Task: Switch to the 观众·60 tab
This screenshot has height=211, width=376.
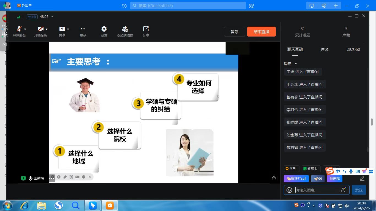Action: pos(353,49)
